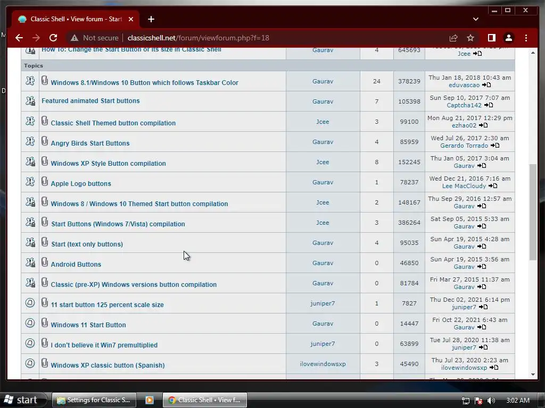Open Angry Birds Start Buttons topic
Image resolution: width=545 pixels, height=408 pixels.
[90, 143]
